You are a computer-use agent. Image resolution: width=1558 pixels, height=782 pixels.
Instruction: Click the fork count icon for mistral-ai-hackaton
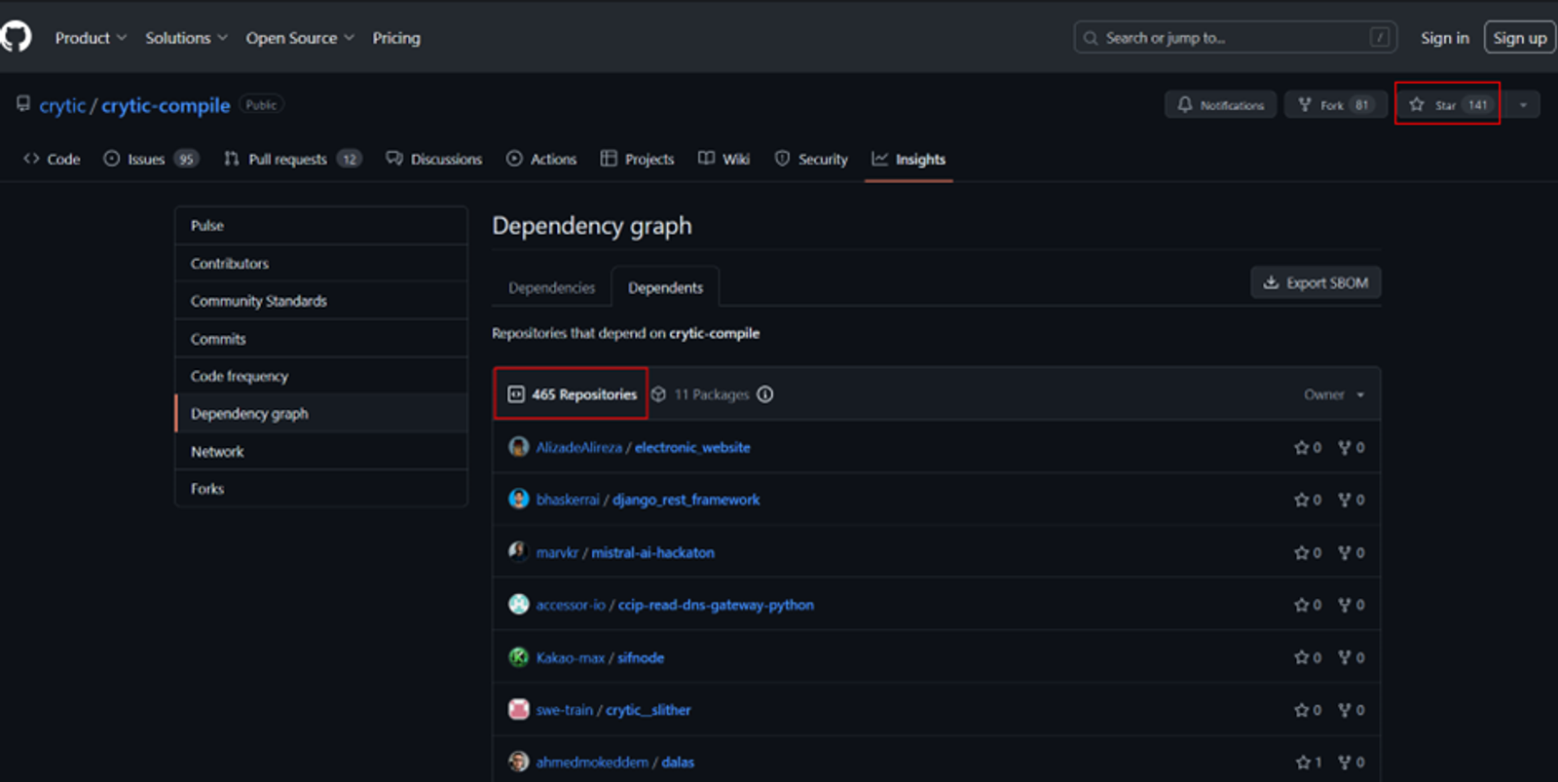coord(1344,552)
